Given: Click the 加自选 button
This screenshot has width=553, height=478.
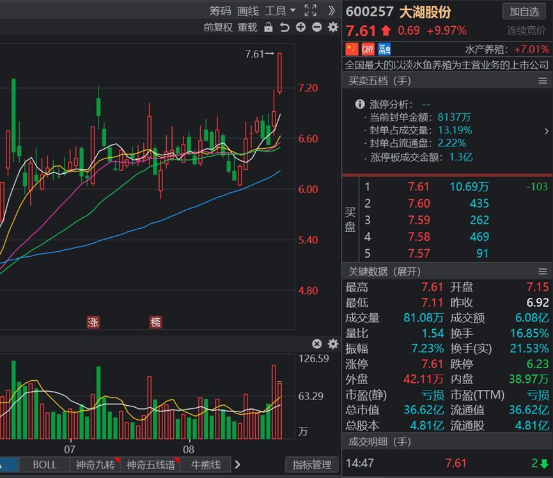Looking at the screenshot, I should click(524, 12).
